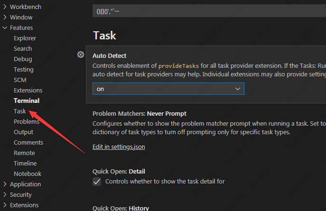
Task: Navigate to SCM settings
Action: pyautogui.click(x=20, y=80)
